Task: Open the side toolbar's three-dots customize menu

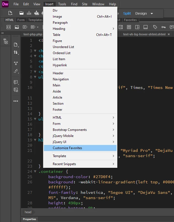Action: [x=16, y=101]
